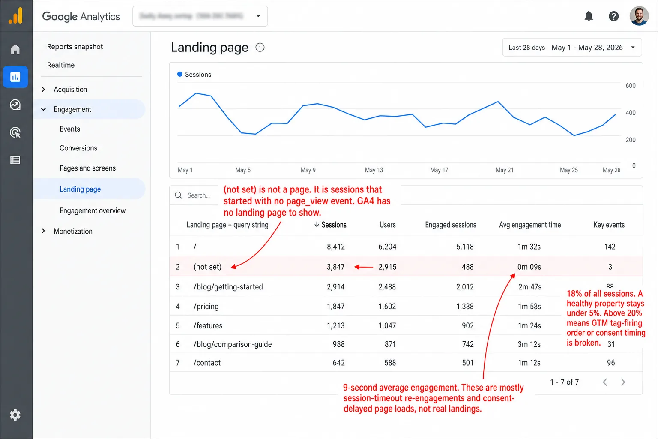The width and height of the screenshot is (658, 439).
Task: Open Reports snapshot
Action: [75, 47]
